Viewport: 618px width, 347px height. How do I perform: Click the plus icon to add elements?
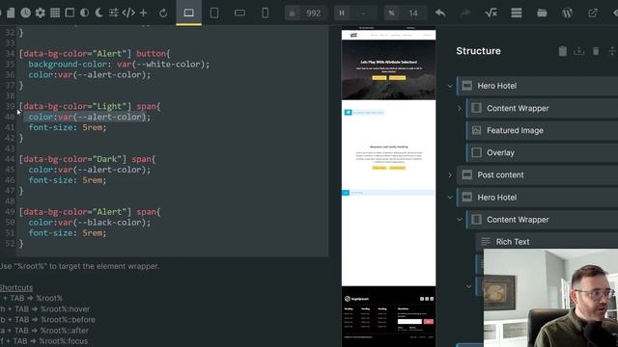[143, 13]
